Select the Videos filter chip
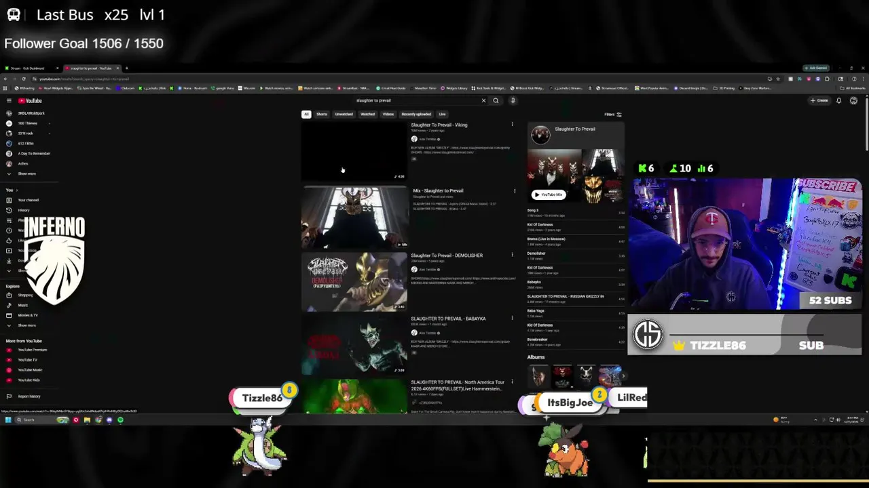This screenshot has width=869, height=488. click(388, 115)
